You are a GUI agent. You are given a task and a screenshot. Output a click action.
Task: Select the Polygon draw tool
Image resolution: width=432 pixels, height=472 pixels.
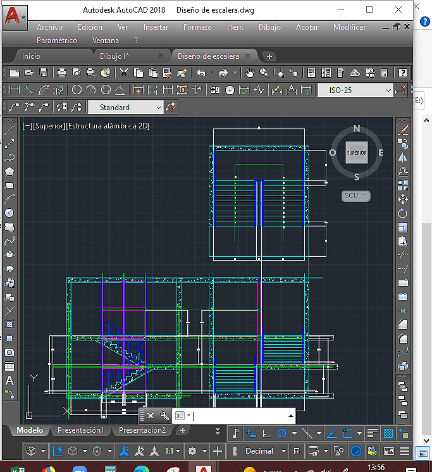point(9,171)
